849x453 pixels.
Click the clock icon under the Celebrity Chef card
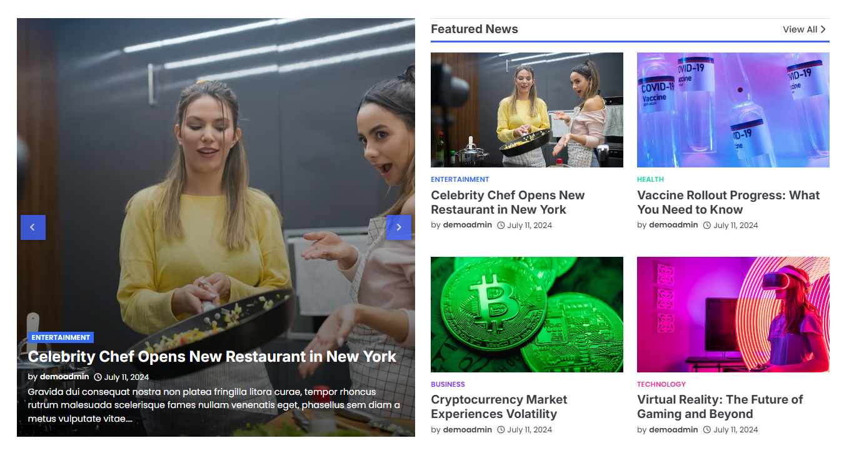pos(501,226)
